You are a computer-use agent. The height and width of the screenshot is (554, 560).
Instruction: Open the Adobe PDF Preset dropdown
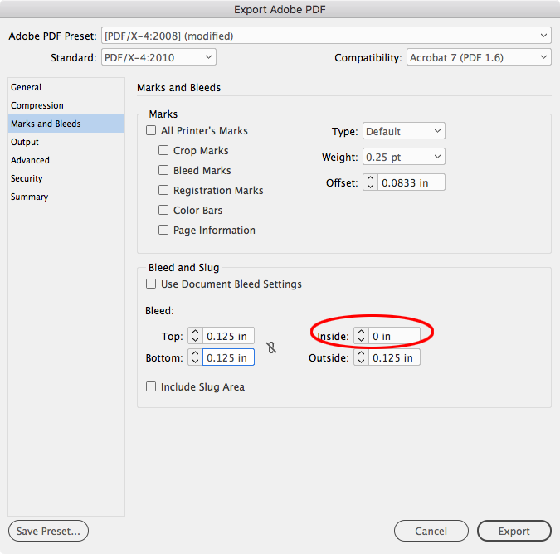coord(326,36)
